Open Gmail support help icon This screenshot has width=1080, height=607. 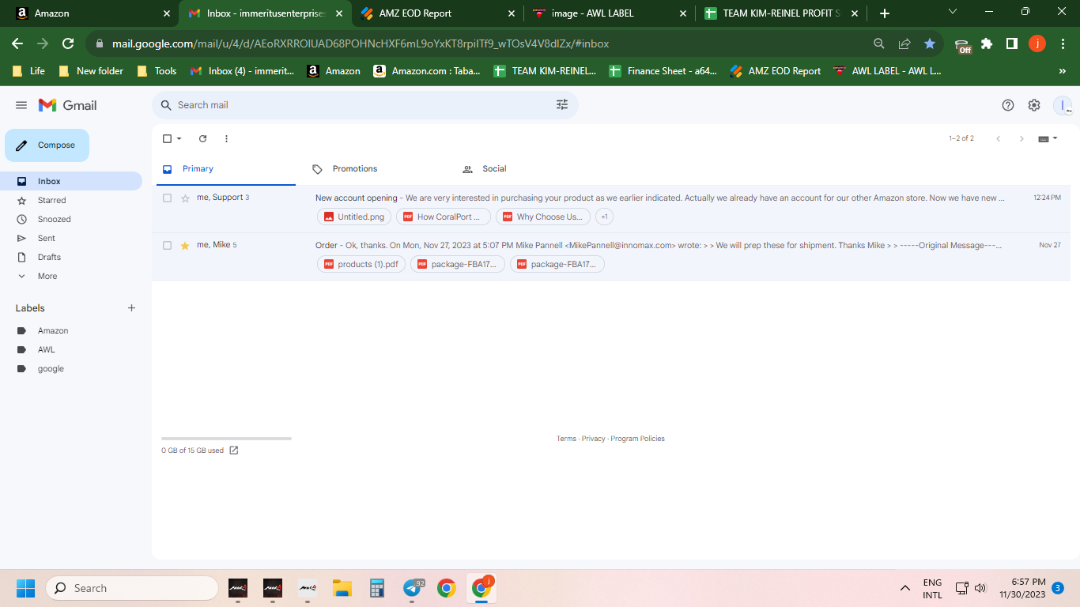1008,105
